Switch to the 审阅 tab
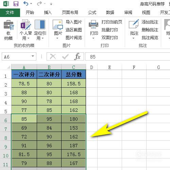 pos(128,13)
